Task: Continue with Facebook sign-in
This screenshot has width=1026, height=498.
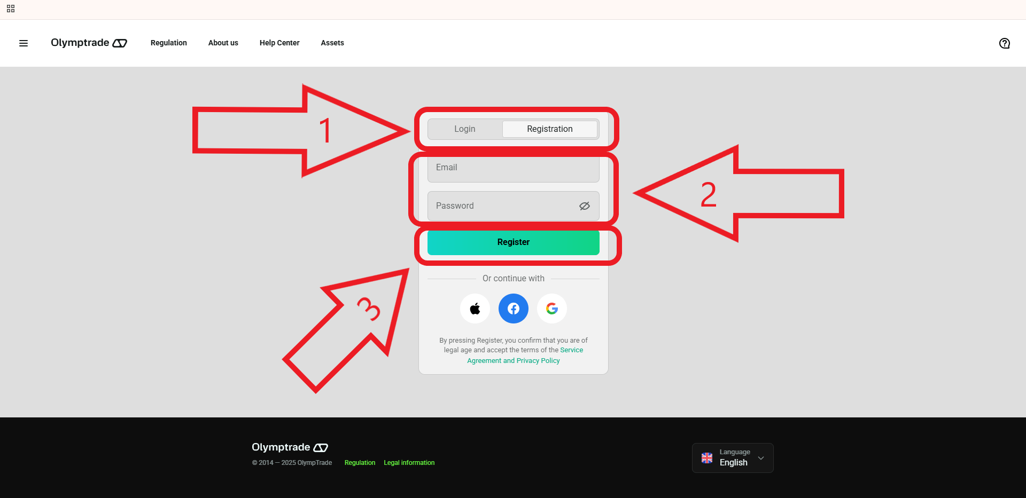Action: coord(514,309)
